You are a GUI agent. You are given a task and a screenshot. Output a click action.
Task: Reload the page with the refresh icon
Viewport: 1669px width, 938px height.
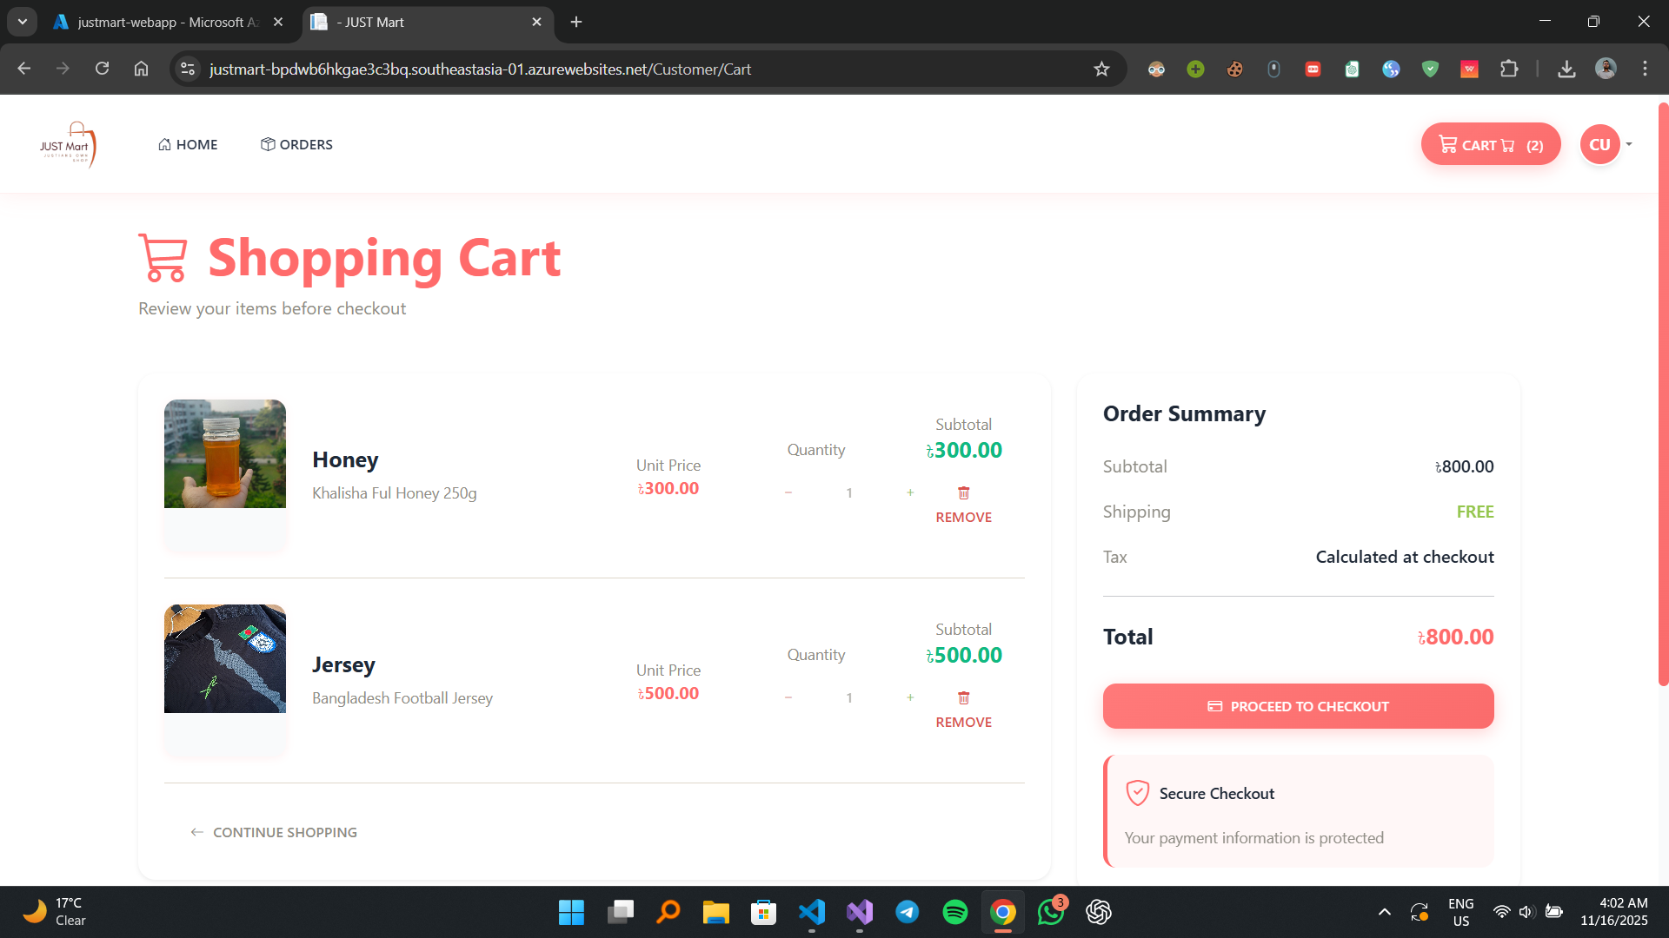pyautogui.click(x=102, y=69)
